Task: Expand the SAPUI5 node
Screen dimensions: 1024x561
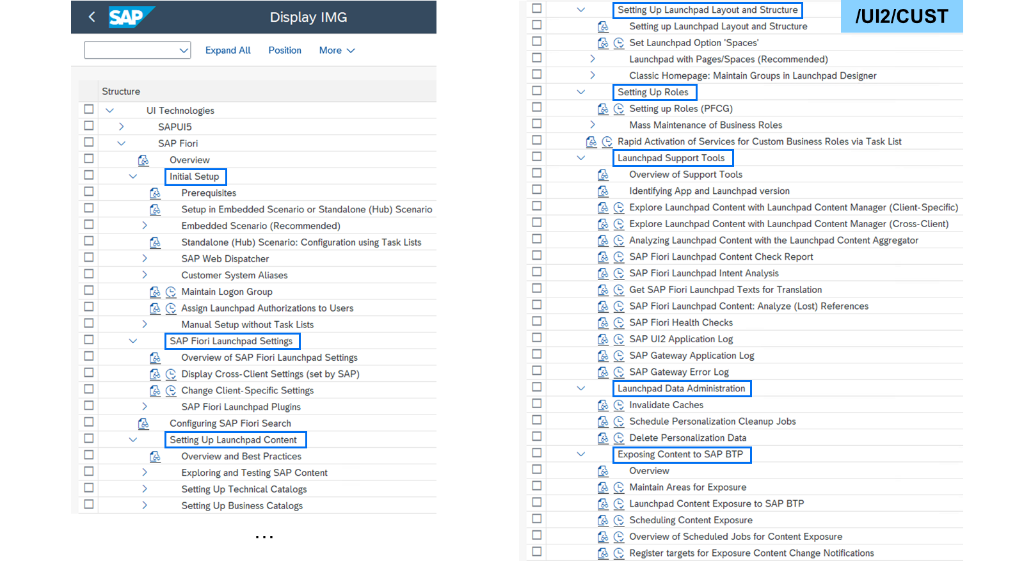Action: [121, 127]
